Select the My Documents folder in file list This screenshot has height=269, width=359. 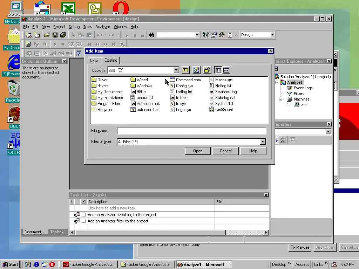[107, 92]
